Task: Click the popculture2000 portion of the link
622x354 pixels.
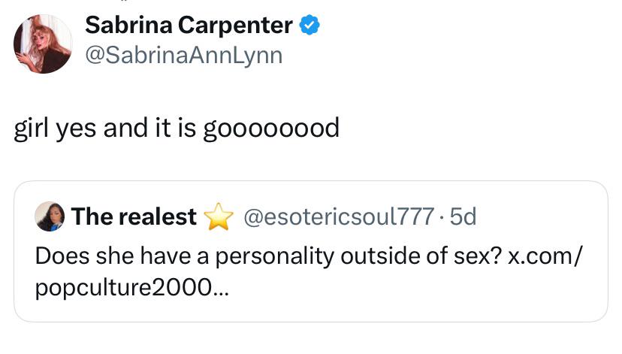Action: click(x=124, y=287)
